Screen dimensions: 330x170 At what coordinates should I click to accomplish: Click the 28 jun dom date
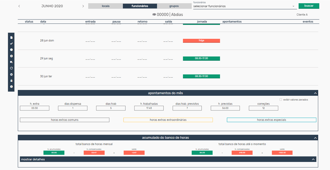pos(47,41)
